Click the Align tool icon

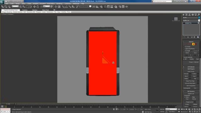point(97,7)
